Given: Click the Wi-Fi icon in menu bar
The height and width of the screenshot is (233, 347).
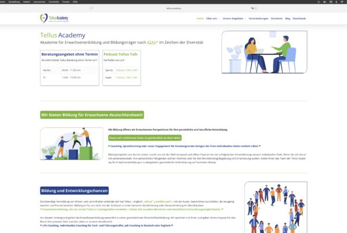Looking at the screenshot, I should click(x=342, y=2).
